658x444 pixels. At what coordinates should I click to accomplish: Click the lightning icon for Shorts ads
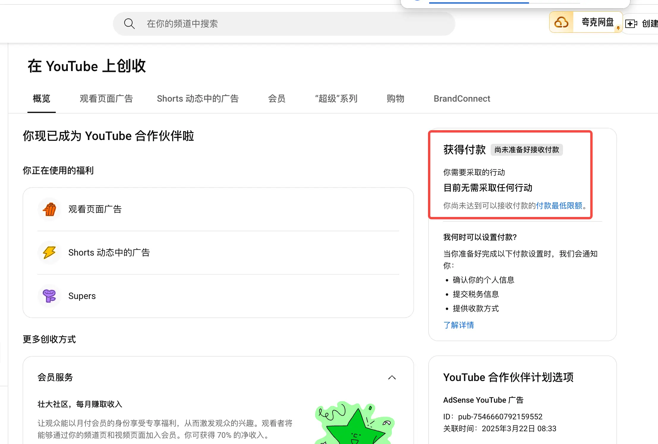pos(50,253)
